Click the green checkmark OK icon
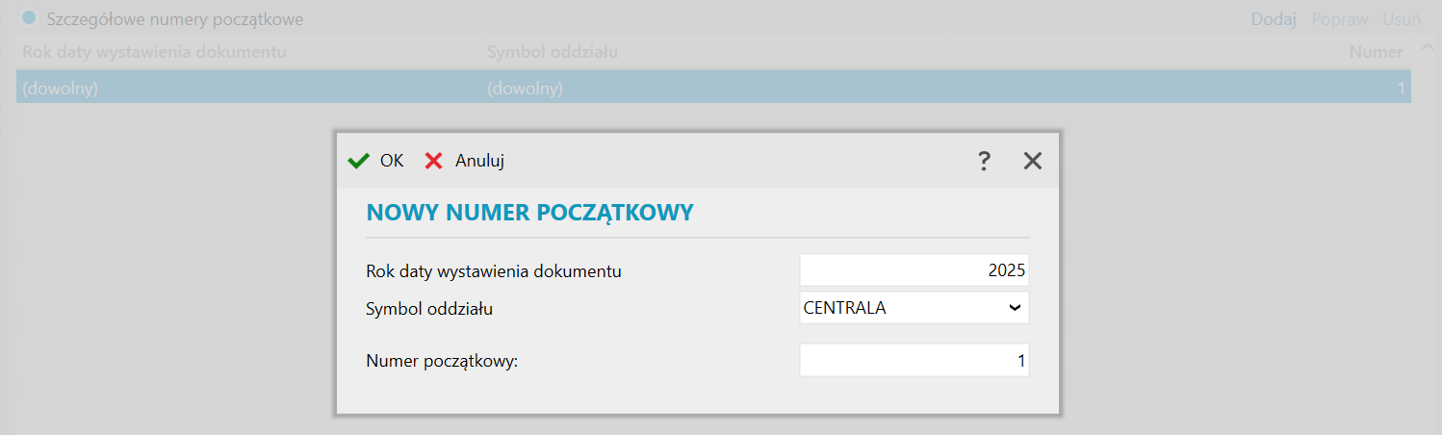1442x435 pixels. pyautogui.click(x=358, y=161)
